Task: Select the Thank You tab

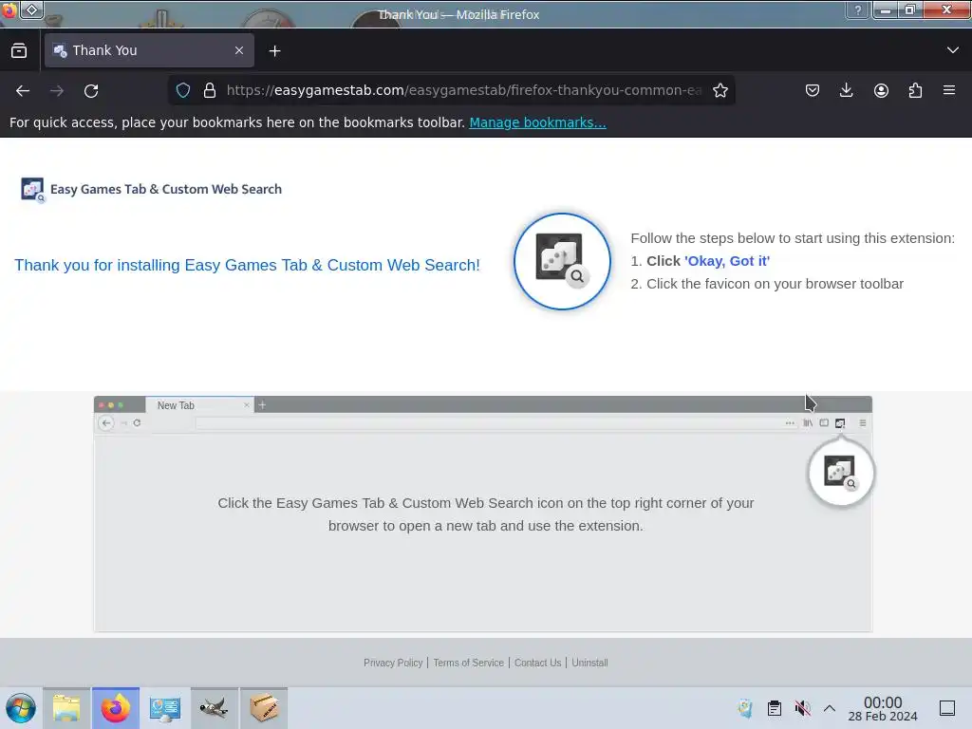Action: click(x=149, y=51)
